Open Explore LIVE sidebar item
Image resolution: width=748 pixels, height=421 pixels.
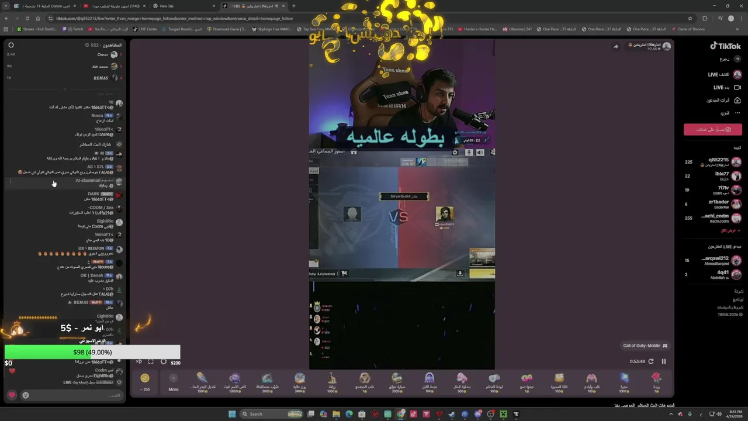coord(725,75)
